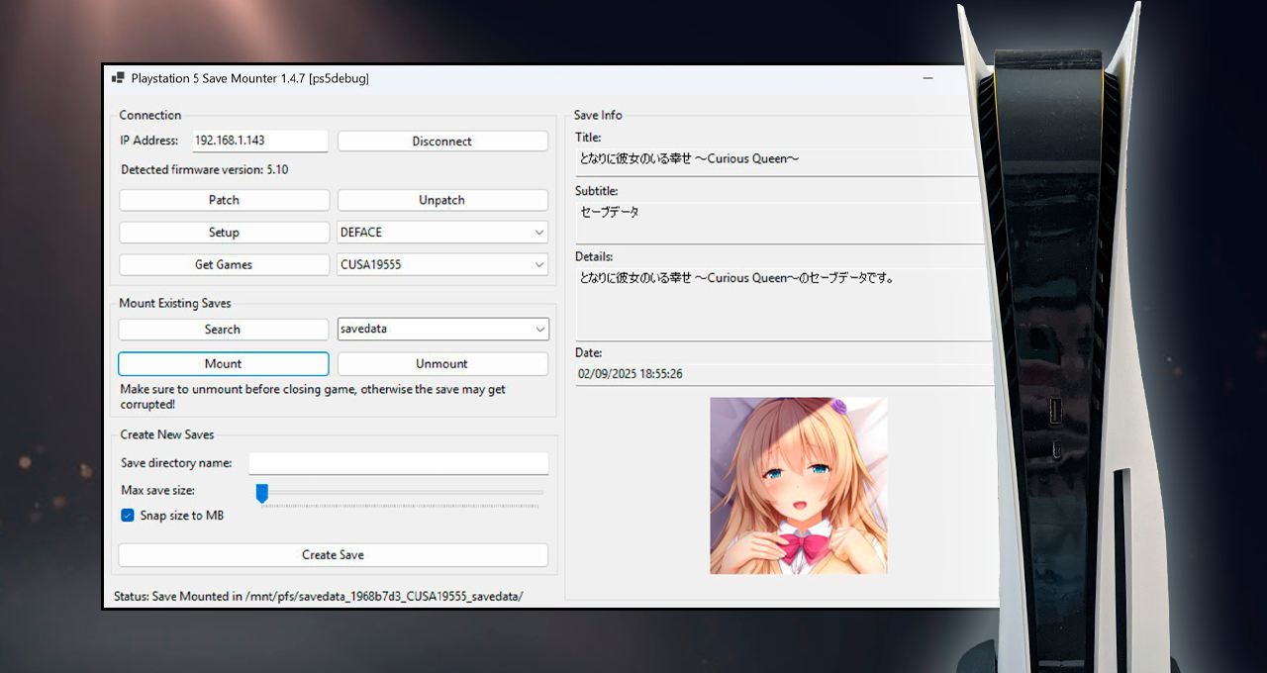This screenshot has height=673, width=1267.
Task: Open the CUSA19555 game dropdown
Action: [x=538, y=265]
